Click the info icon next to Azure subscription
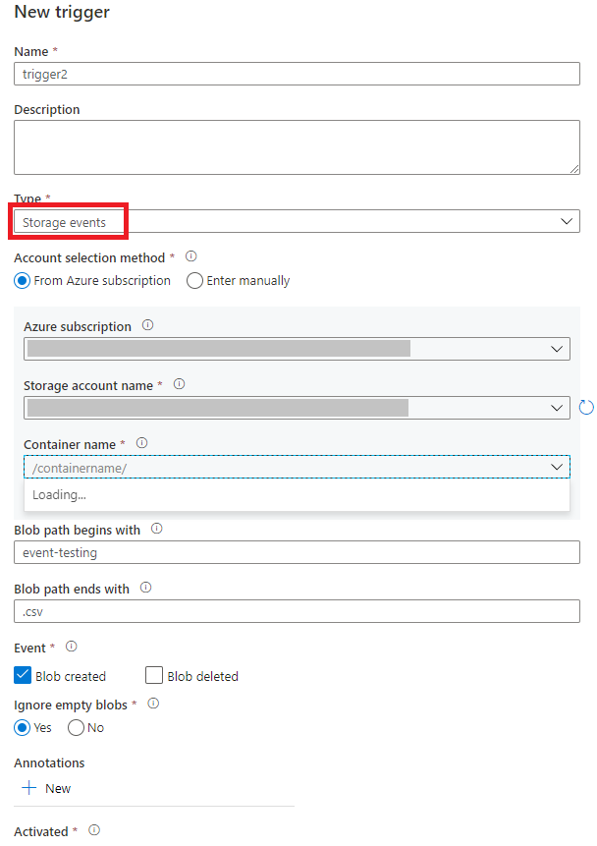 click(x=147, y=325)
